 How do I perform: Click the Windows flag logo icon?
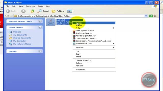155,6
